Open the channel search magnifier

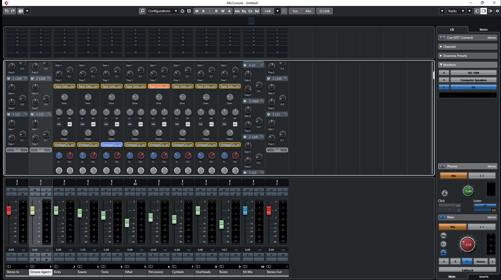[142, 11]
